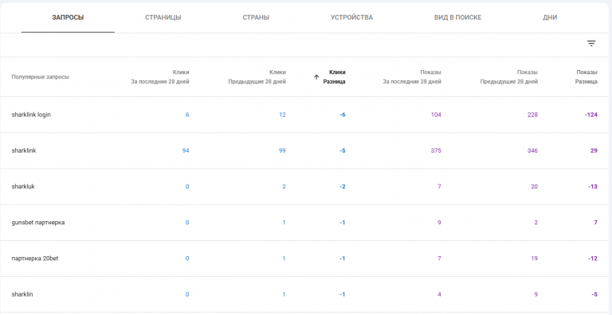Screen dimensions: 612x315
Task: Sort by Клики За последние 28 дней
Action: [x=160, y=77]
